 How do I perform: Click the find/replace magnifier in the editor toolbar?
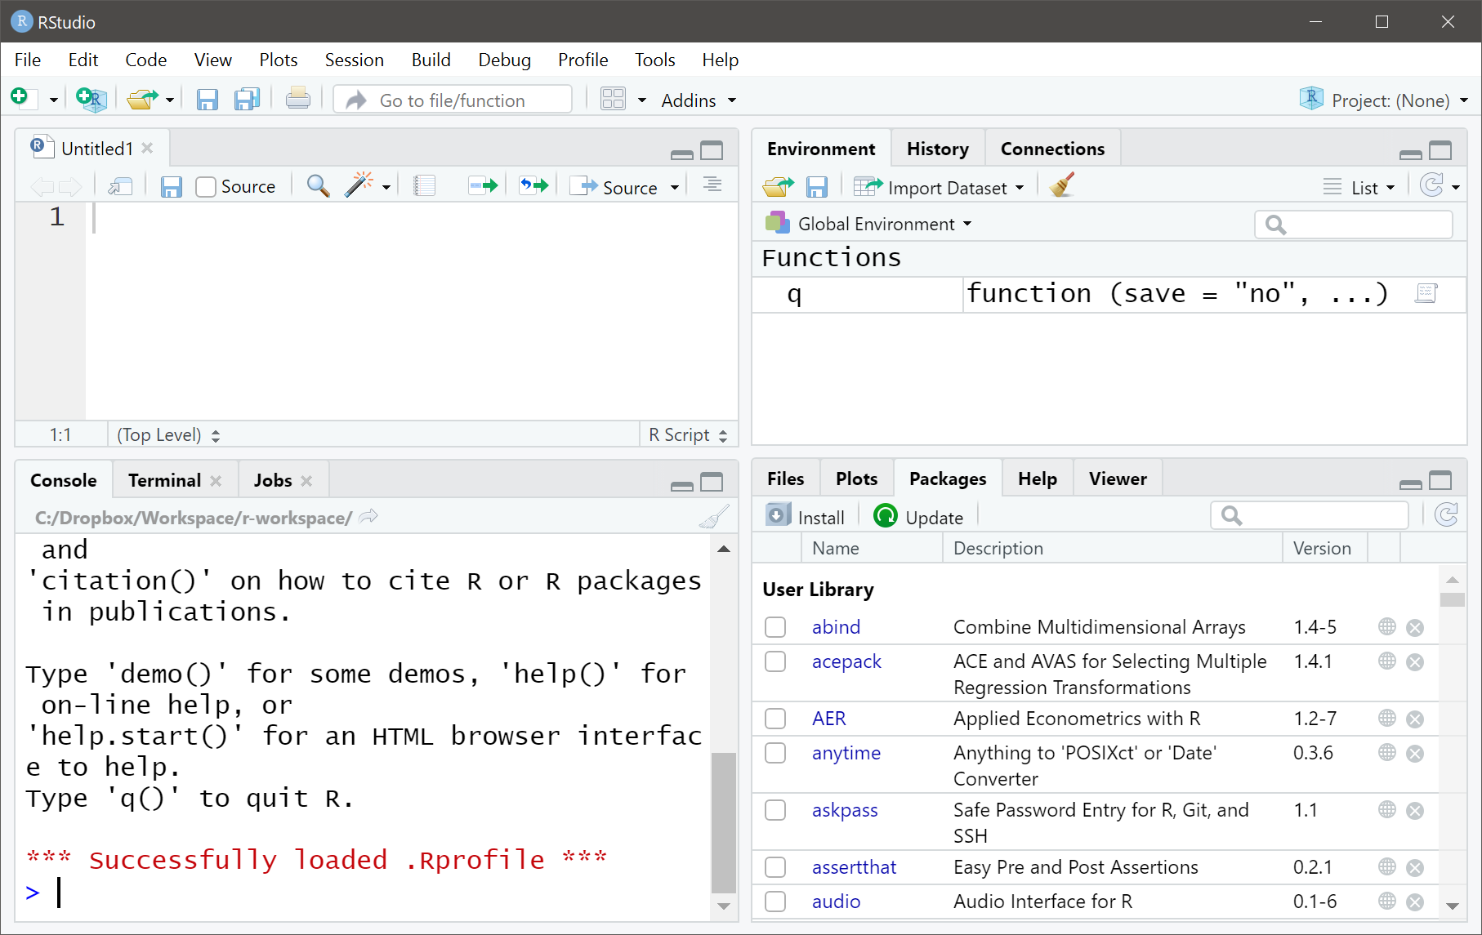tap(318, 185)
